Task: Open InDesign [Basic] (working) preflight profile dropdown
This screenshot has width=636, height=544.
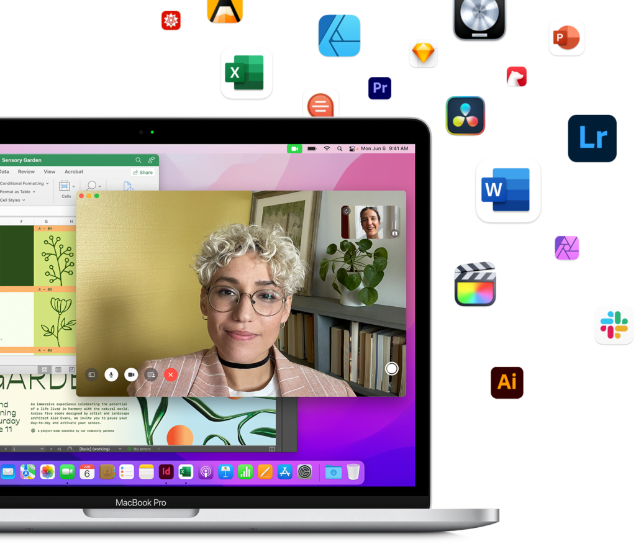Action: [x=100, y=449]
